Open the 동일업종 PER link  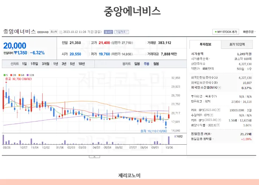pyautogui.click(x=201, y=134)
